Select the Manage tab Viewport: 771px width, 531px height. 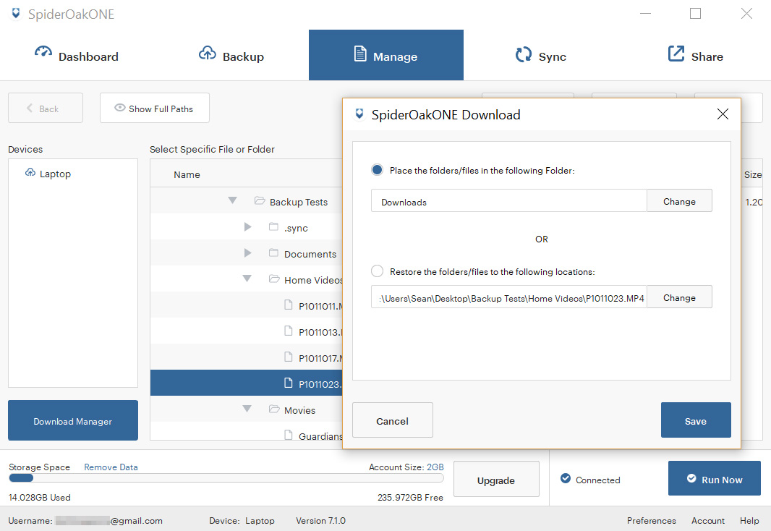(386, 55)
